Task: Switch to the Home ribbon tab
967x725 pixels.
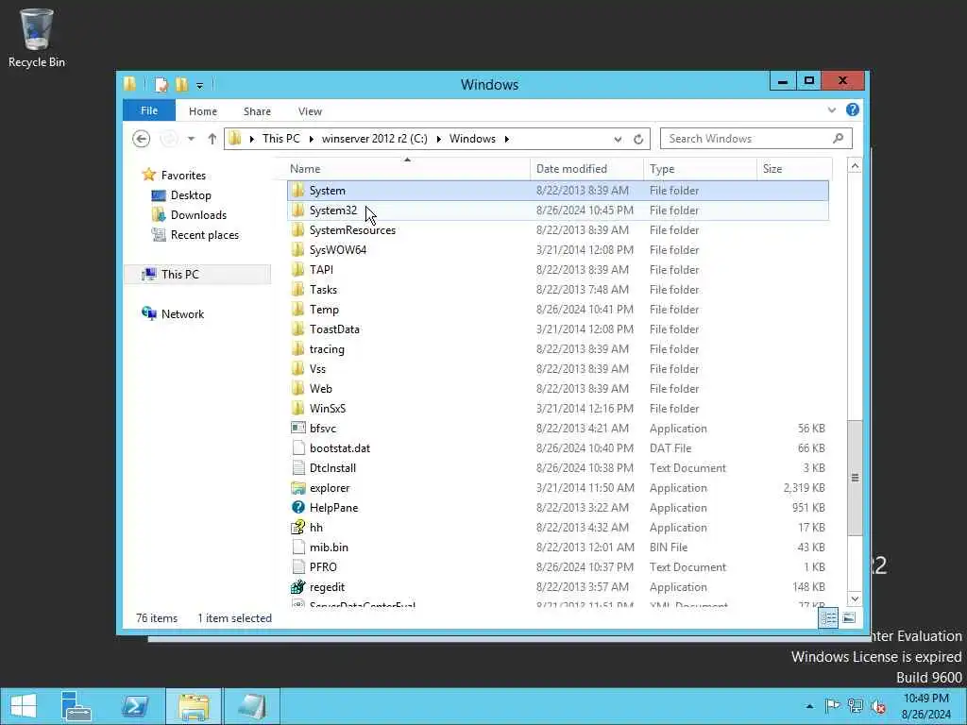Action: [203, 111]
